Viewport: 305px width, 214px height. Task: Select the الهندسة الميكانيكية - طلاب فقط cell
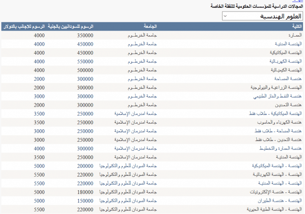click(x=275, y=114)
